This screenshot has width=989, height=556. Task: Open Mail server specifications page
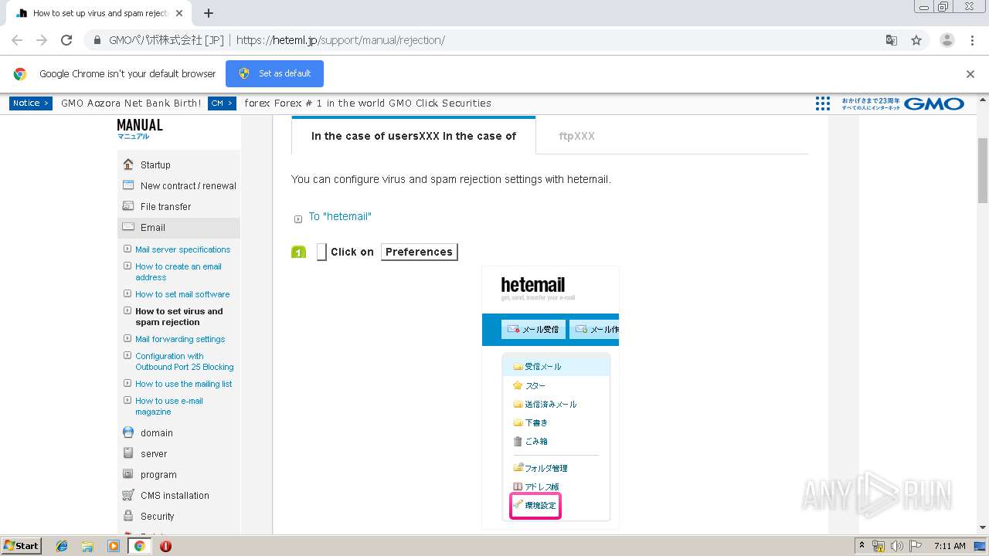tap(182, 249)
